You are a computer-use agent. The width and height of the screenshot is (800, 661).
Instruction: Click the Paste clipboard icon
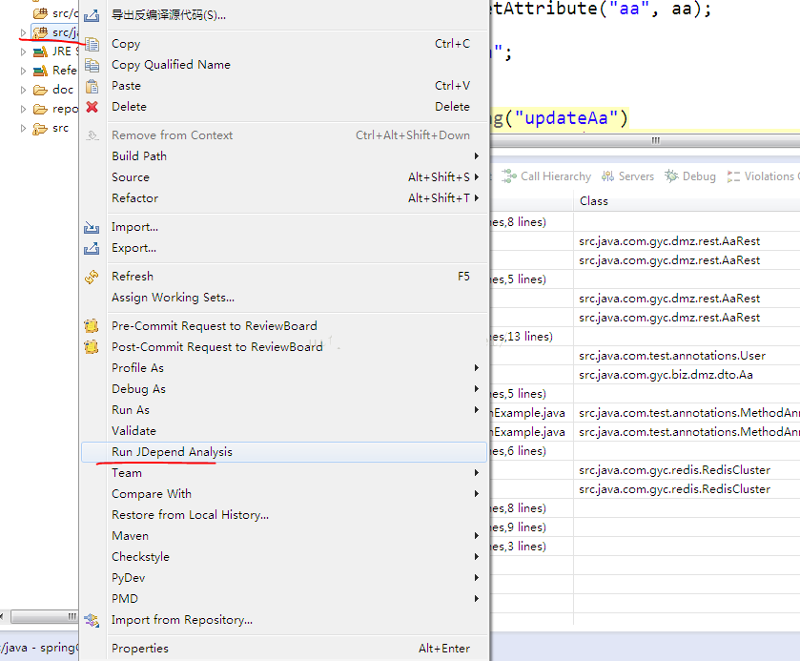click(92, 86)
